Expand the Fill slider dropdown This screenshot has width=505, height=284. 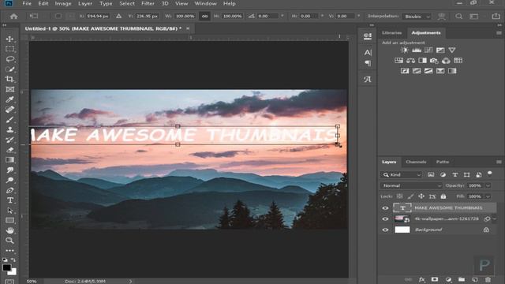click(x=488, y=196)
